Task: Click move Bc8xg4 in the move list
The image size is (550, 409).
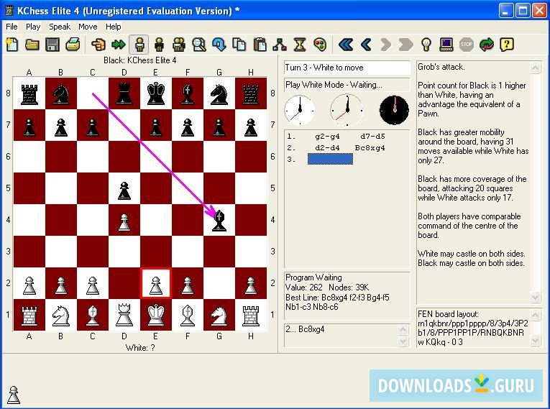Action: tap(370, 147)
